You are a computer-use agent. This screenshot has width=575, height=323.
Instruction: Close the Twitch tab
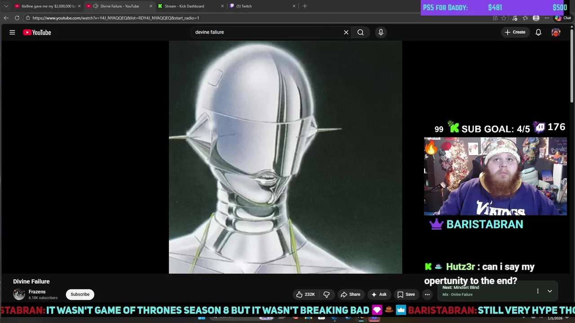pos(294,6)
